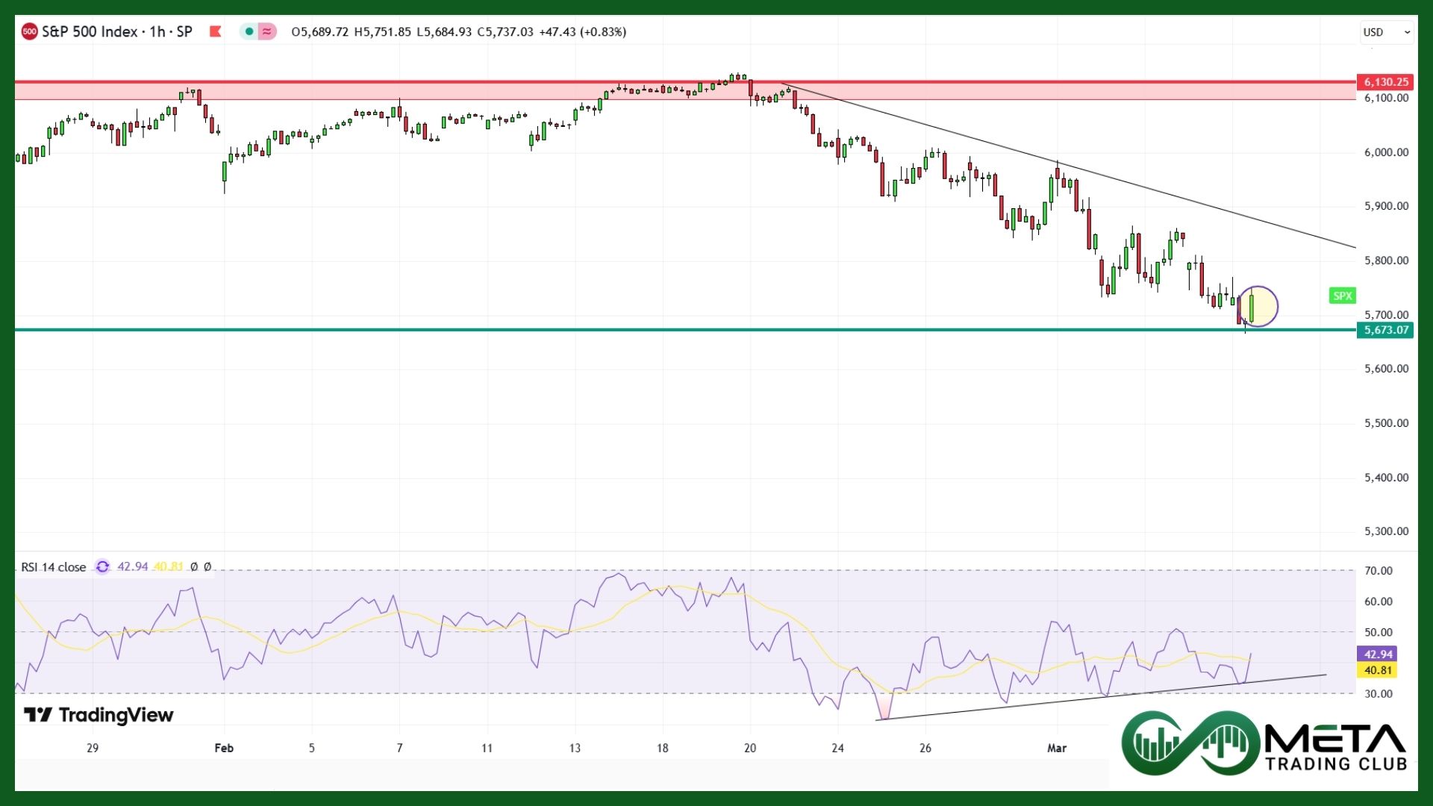Click the Mar date label on time axis
Viewport: 1433px width, 806px height.
point(1057,748)
